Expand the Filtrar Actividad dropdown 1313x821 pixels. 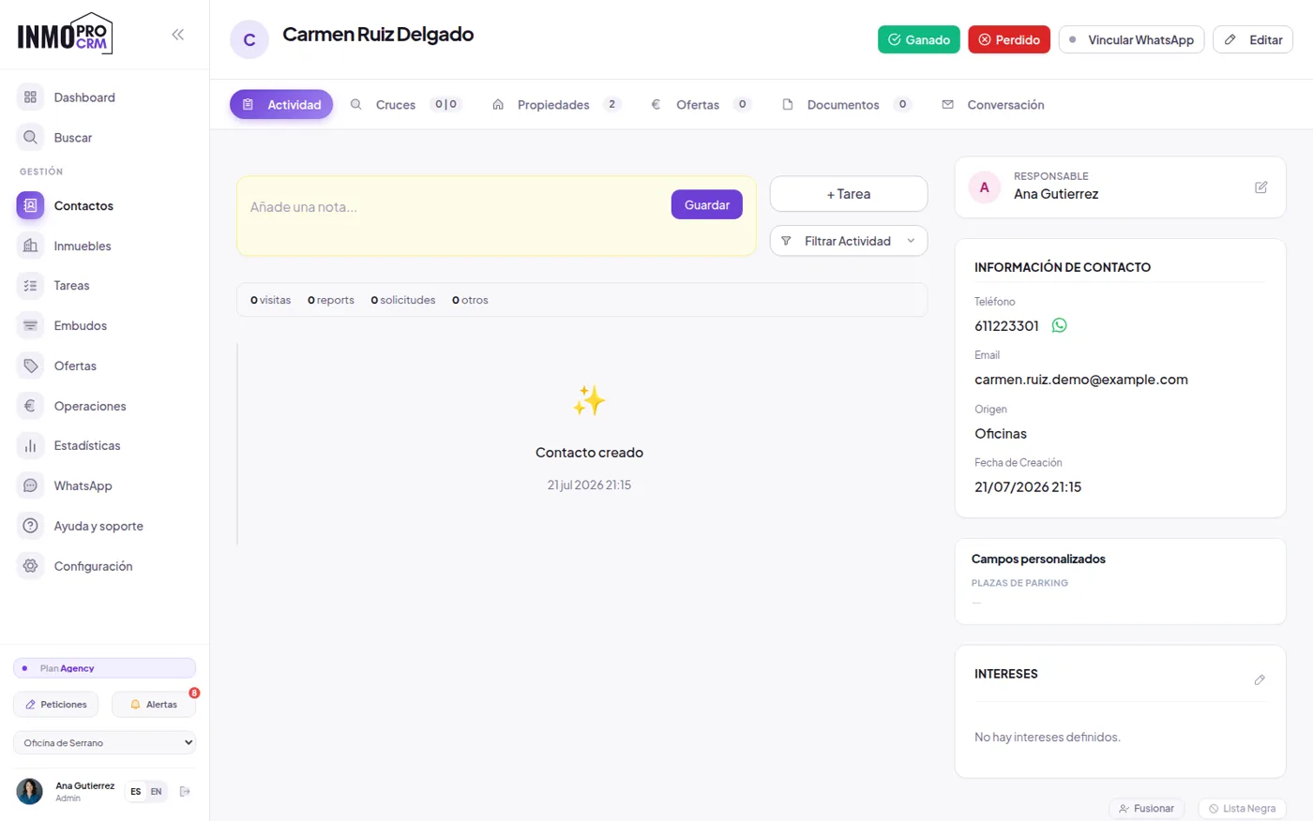tap(849, 241)
